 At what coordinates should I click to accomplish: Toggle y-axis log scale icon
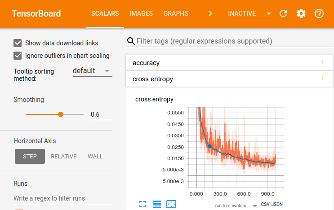pyautogui.click(x=157, y=204)
